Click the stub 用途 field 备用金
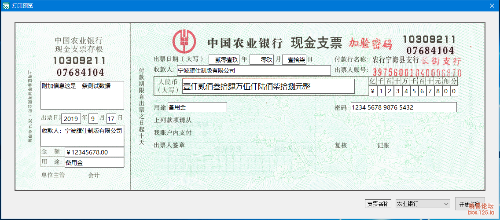The width and height of the screenshot is (500, 220). pyautogui.click(x=94, y=162)
